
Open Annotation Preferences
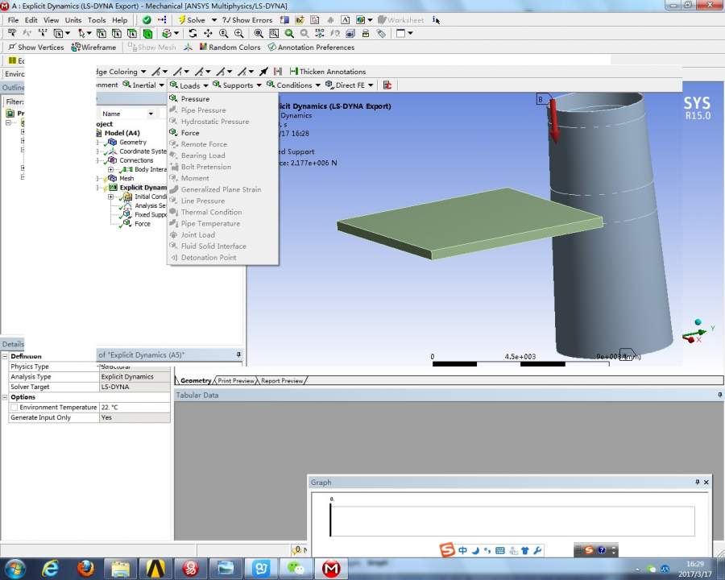tap(311, 48)
